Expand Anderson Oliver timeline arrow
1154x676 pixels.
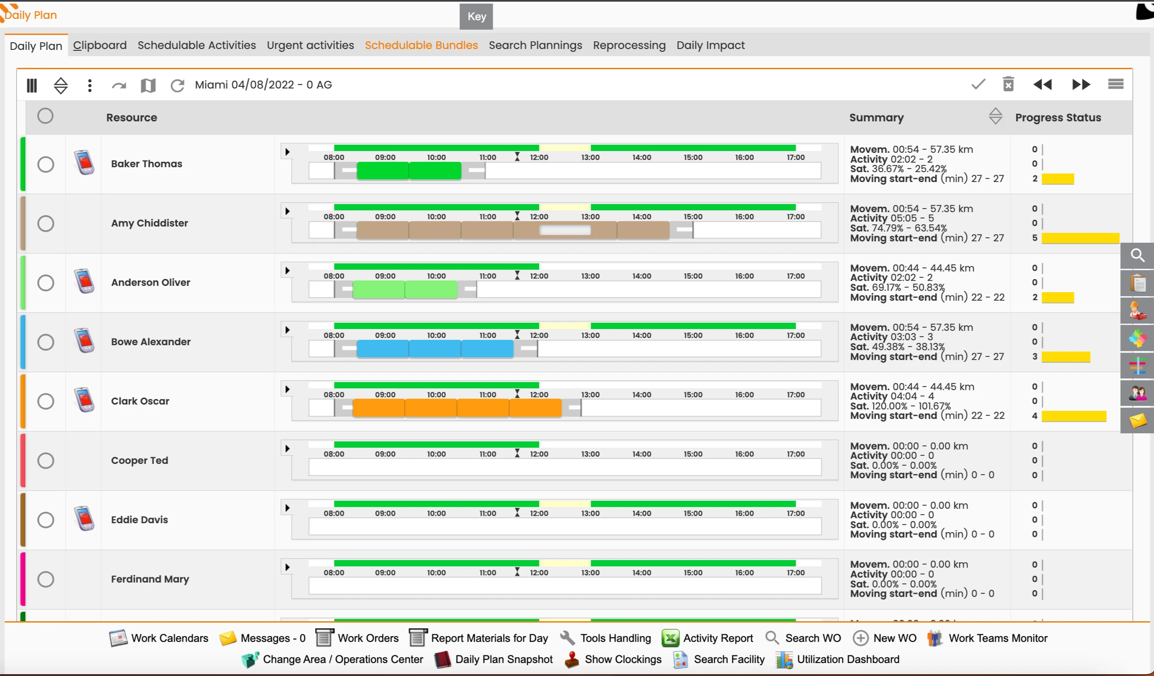click(287, 271)
